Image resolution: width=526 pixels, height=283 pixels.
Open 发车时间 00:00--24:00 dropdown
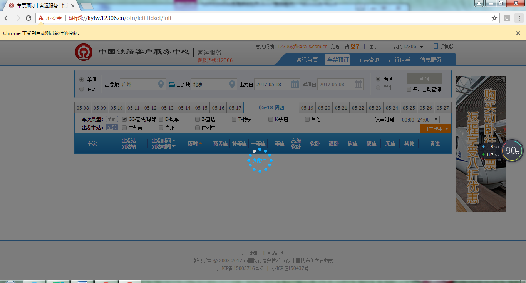tap(420, 120)
